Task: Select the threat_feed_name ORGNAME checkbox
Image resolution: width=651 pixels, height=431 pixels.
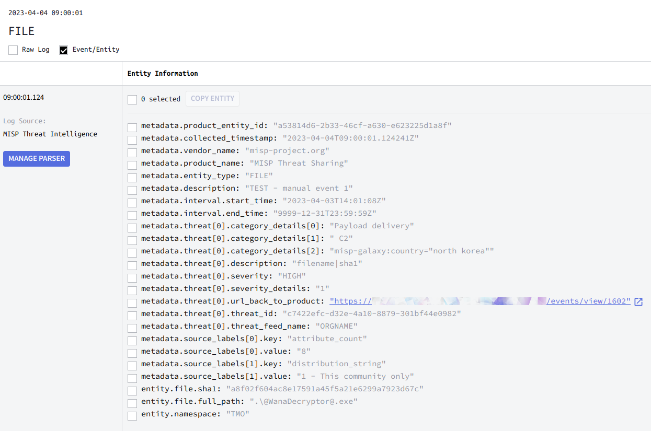Action: point(132,328)
